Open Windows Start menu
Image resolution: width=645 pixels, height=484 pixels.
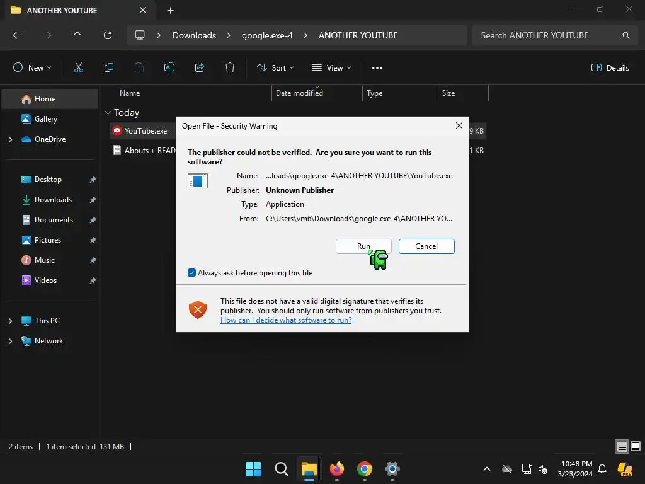tap(253, 469)
